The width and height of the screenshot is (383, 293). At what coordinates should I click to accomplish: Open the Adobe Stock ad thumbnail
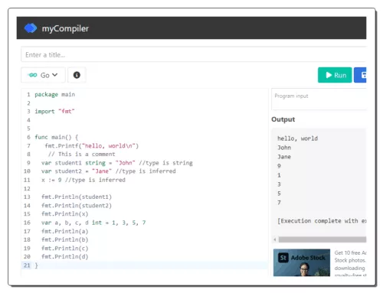302,262
